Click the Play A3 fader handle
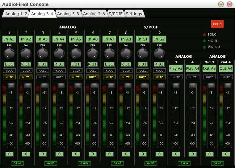The image size is (235, 168). [176, 86]
